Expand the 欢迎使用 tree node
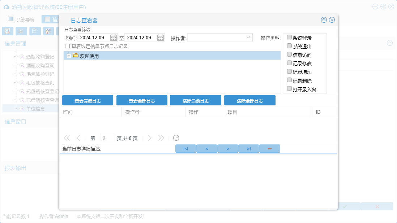Screen dimensions: 397x223 click(x=69, y=56)
